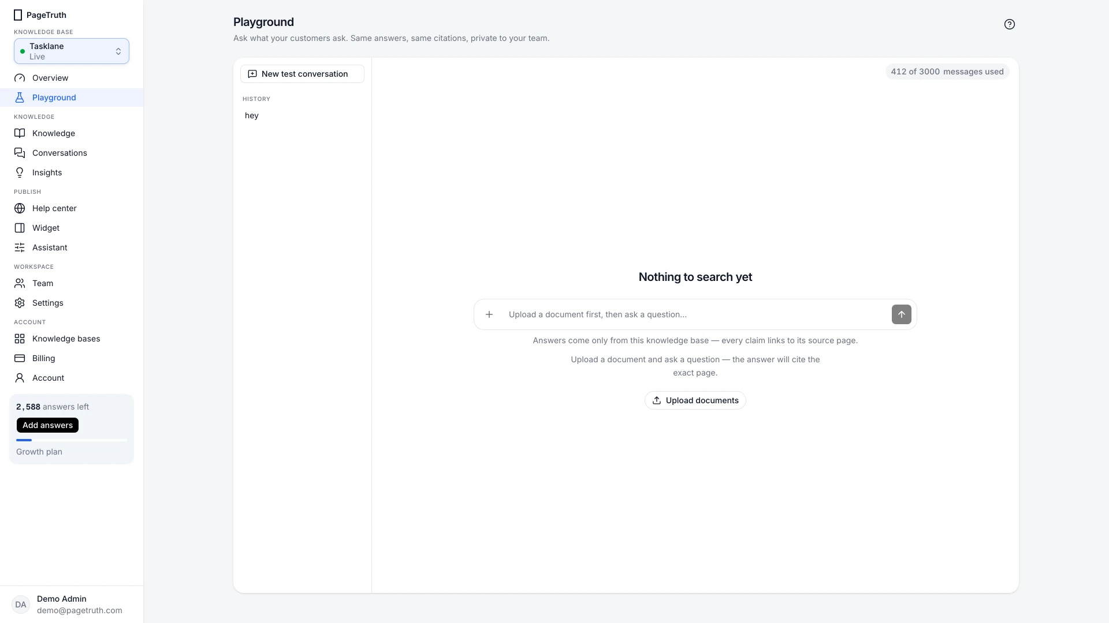Open the Tasklane knowledge base switcher
Viewport: 1109px width, 623px height.
[72, 51]
